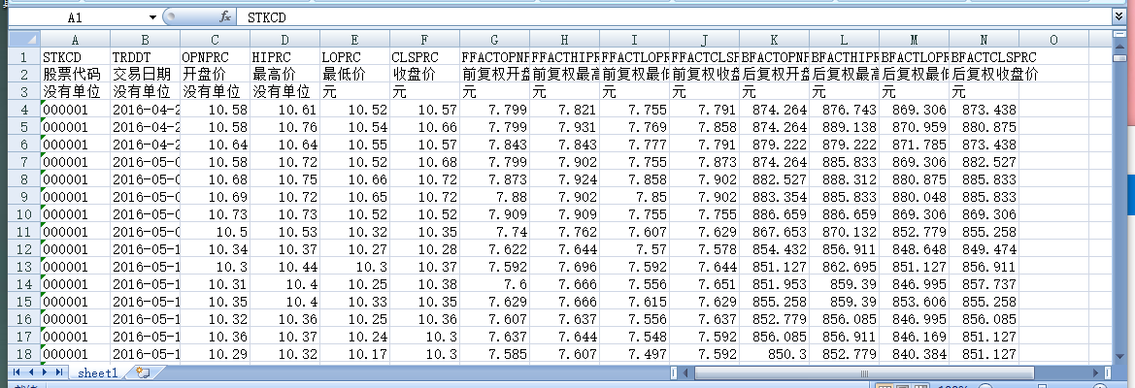Select cell with value 10.17
Viewport: 1135px width, 388px height.
coord(354,354)
